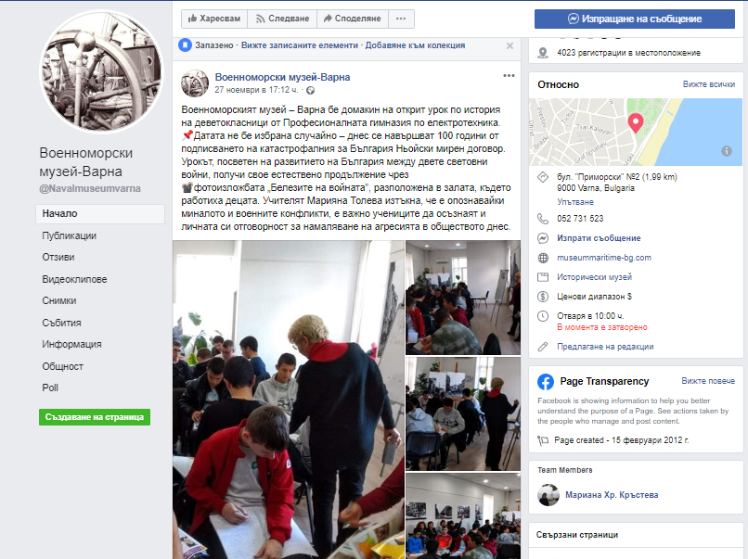Screen dimensions: 748x559
Task: Open the Вижте записаните елементи link
Action: (x=299, y=45)
